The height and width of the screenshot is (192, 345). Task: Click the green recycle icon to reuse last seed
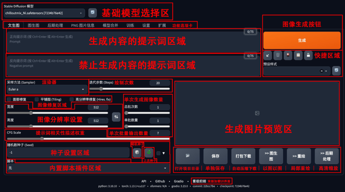149,153
